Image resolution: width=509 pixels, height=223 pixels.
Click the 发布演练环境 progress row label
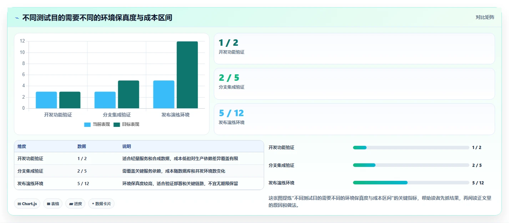(281, 183)
